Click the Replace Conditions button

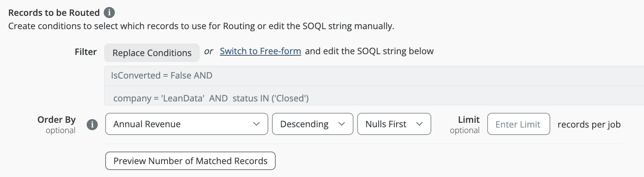[152, 53]
